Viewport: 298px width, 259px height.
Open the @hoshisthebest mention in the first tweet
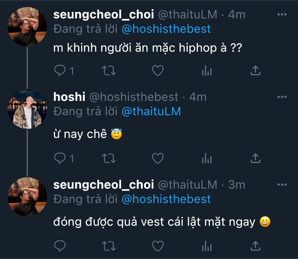pyautogui.click(x=166, y=29)
